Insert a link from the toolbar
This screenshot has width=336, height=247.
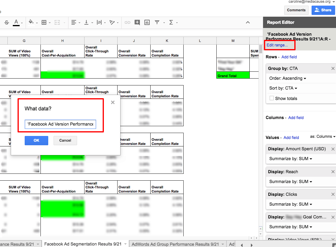(x=127, y=22)
